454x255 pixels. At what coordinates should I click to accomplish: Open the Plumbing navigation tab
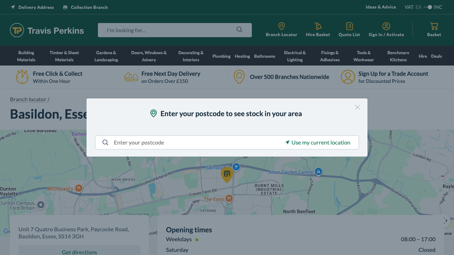point(221,56)
